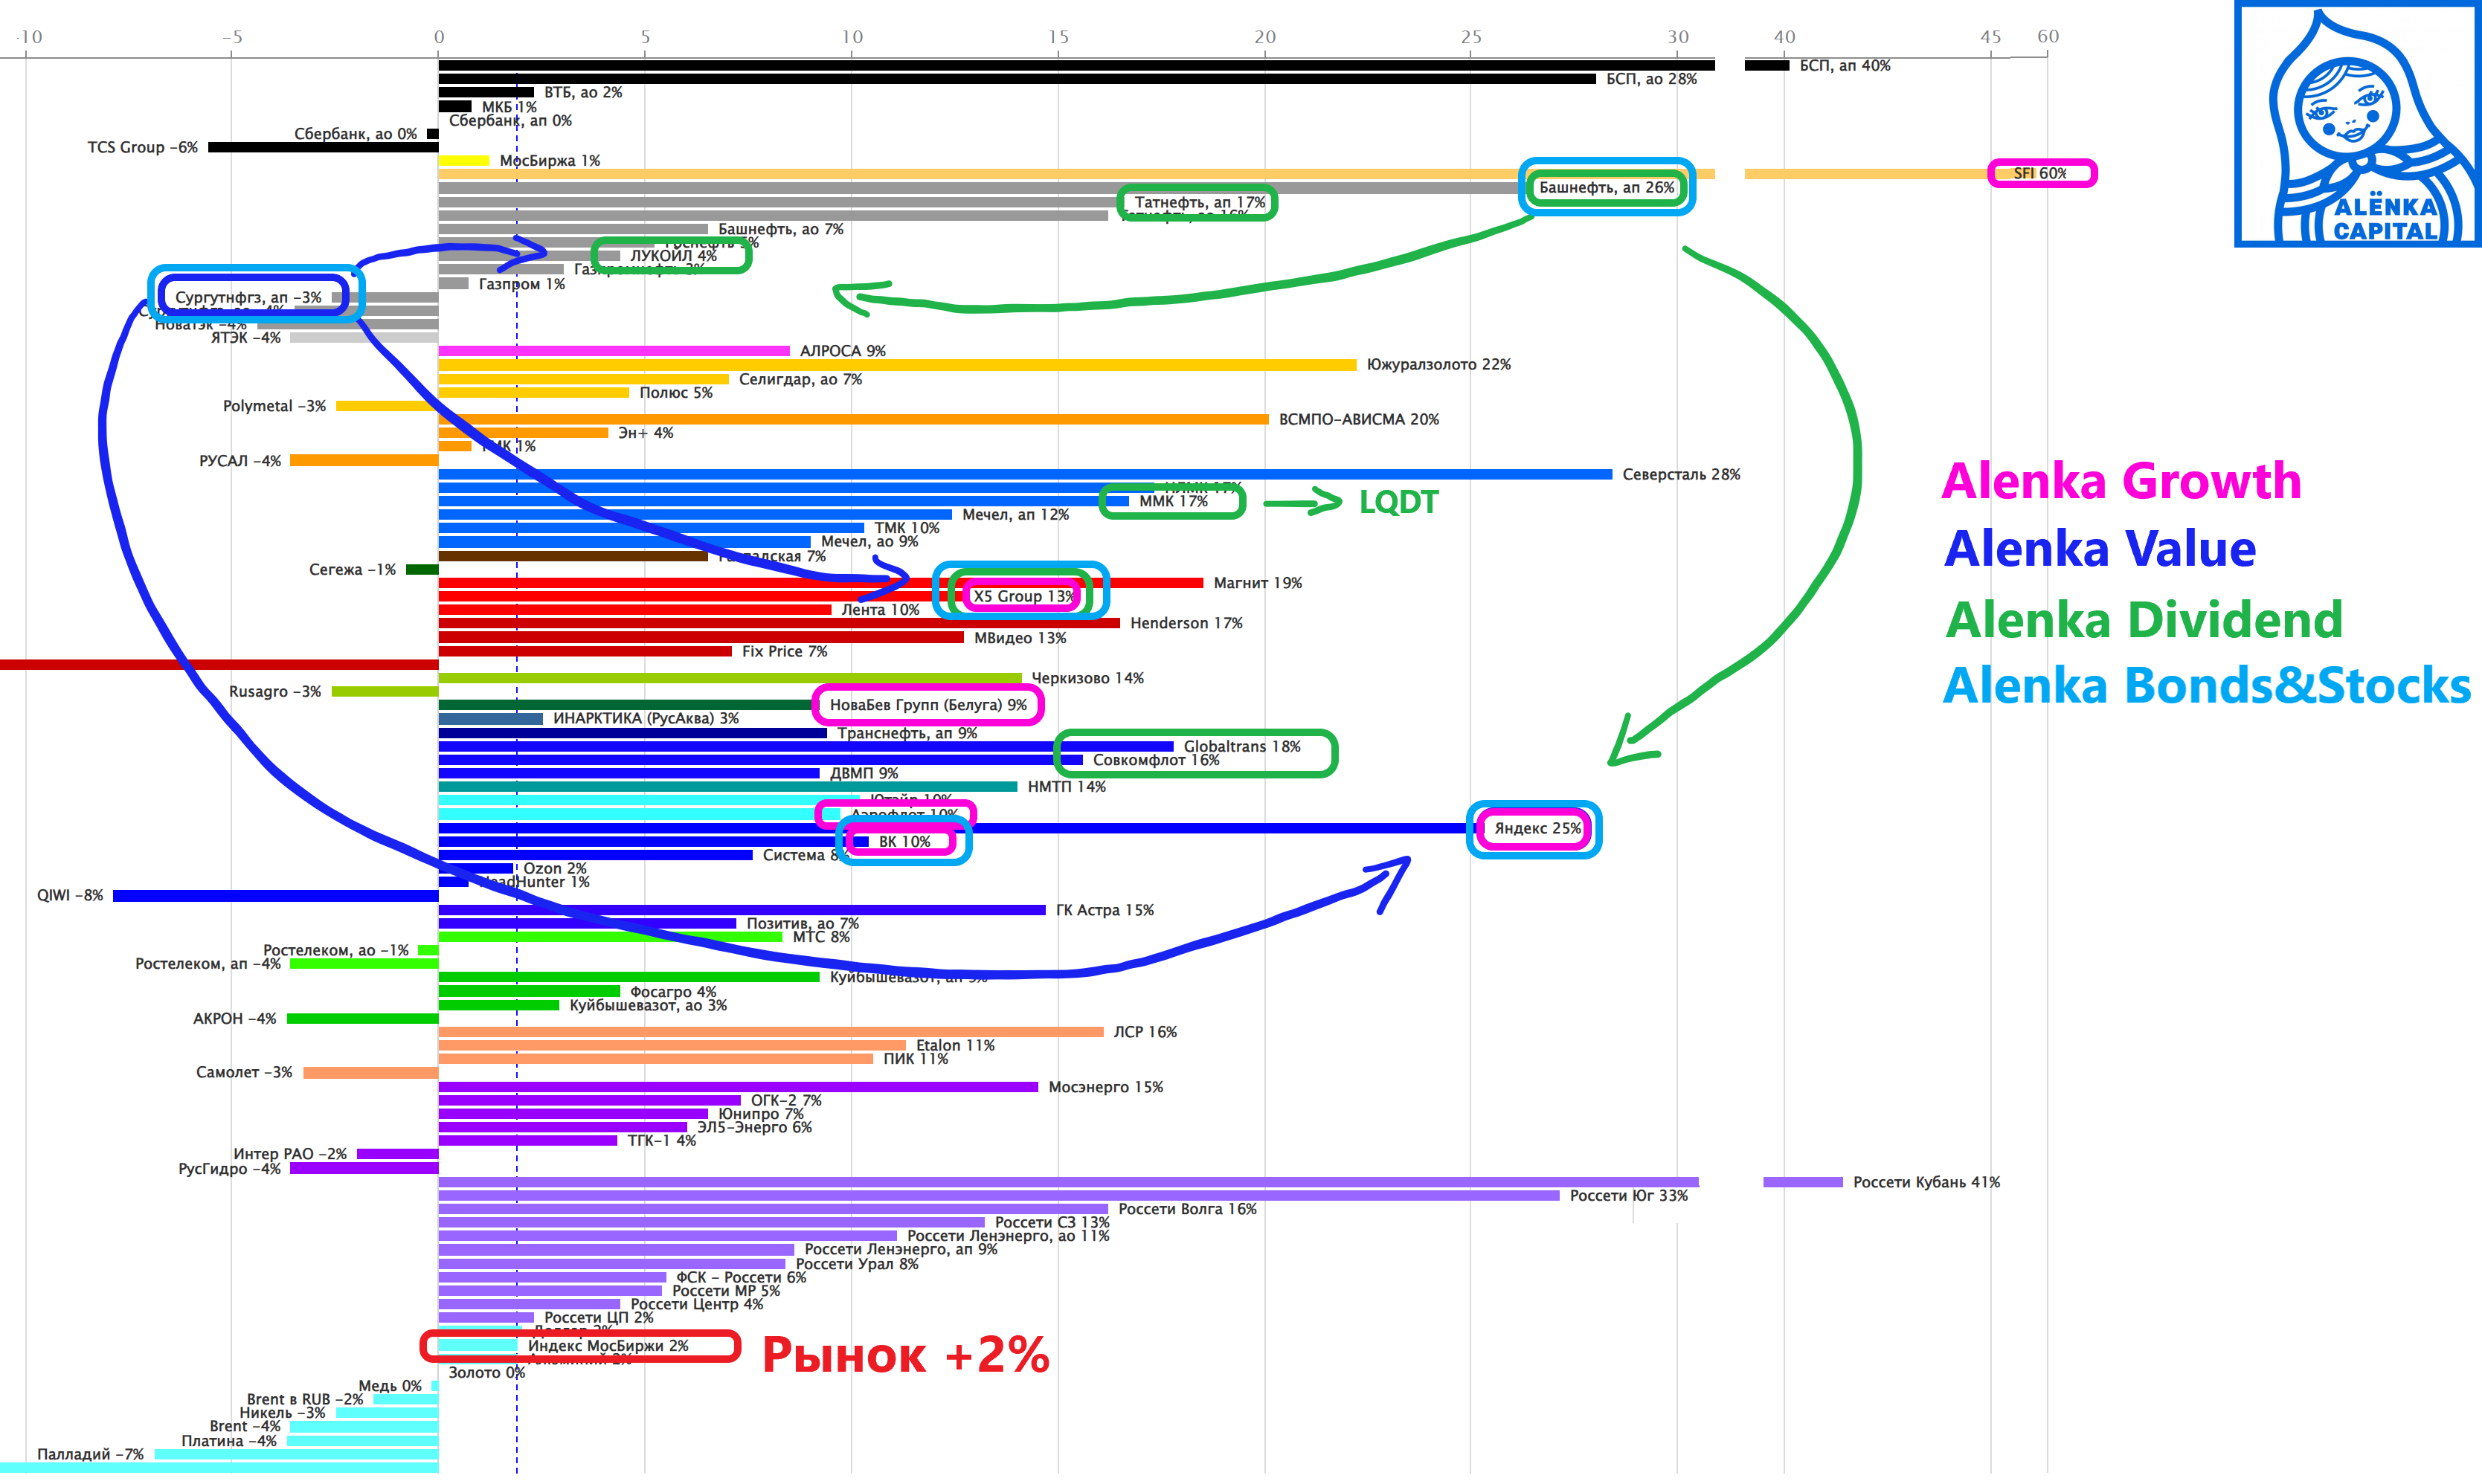Screen dimensions: 2482x1484
Task: Click the 'РусГидро -4%' label
Action: click(229, 1169)
